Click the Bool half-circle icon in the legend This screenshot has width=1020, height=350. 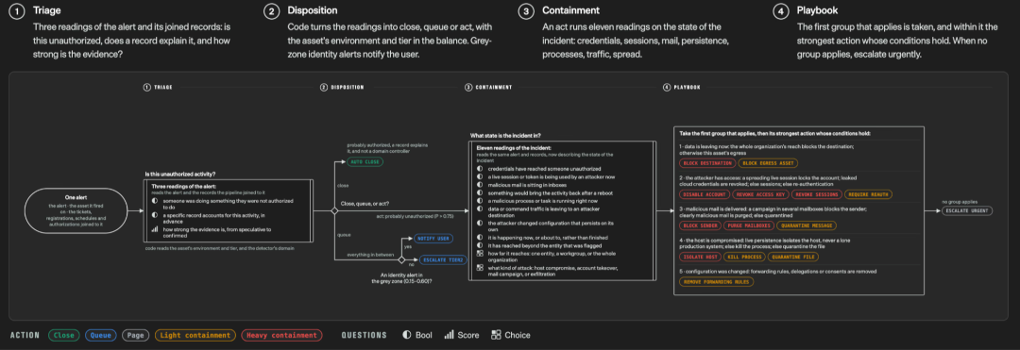point(406,335)
